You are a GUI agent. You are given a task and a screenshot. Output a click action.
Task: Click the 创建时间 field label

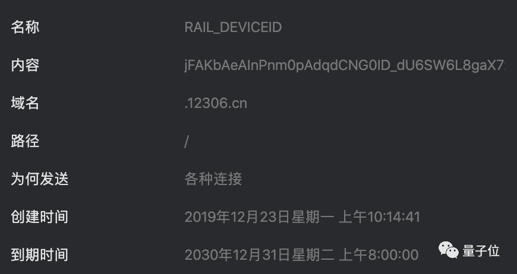[x=40, y=217]
